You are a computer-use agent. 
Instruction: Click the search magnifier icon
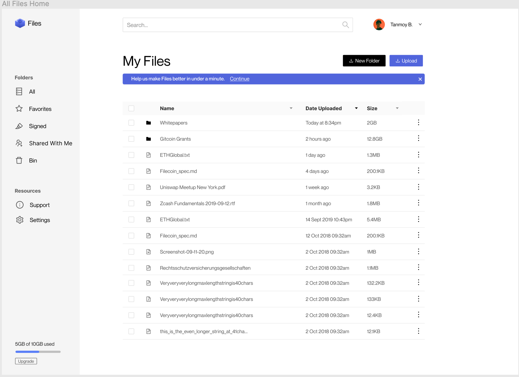point(345,25)
